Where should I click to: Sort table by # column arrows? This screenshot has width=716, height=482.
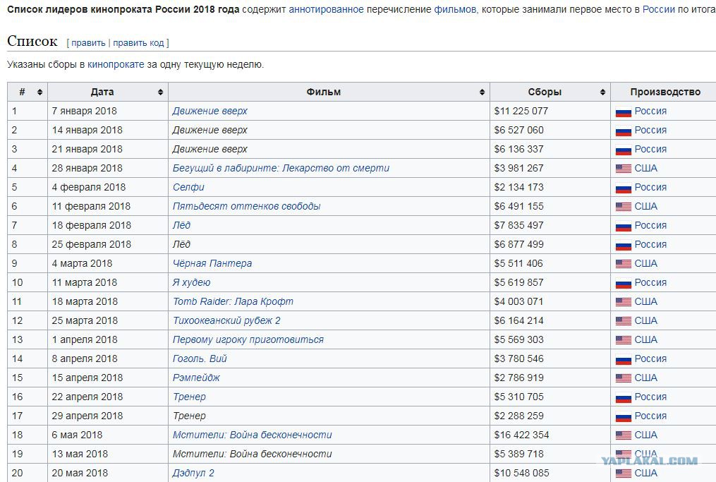pos(40,92)
